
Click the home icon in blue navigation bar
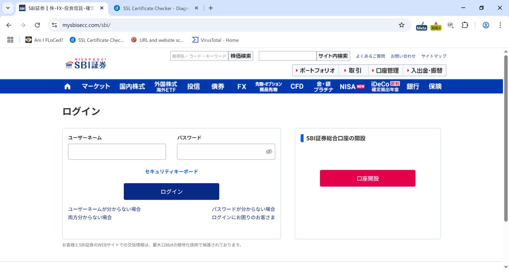(x=67, y=86)
